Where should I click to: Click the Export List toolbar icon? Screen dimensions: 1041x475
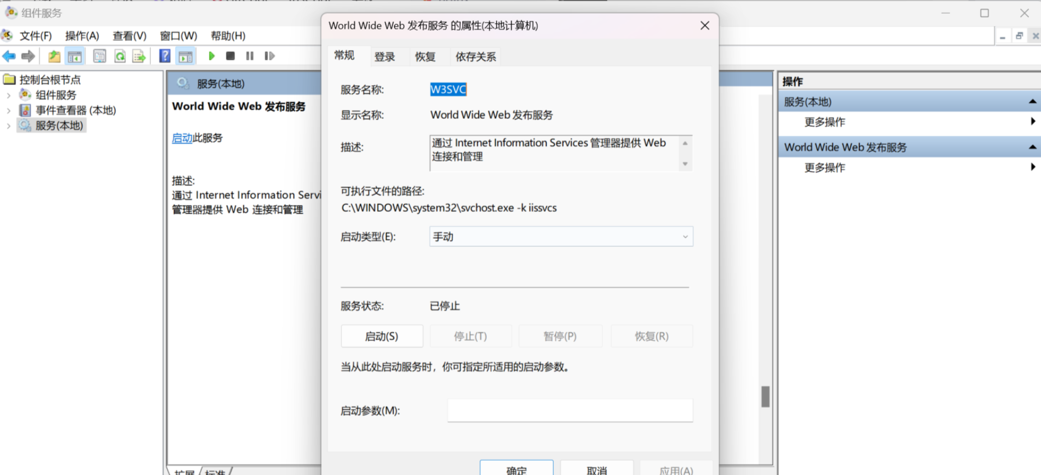coord(139,56)
